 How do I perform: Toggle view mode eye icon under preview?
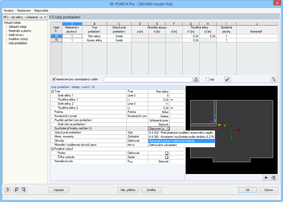[266, 178]
